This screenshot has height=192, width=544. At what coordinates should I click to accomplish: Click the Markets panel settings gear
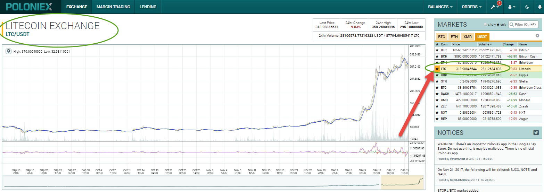(x=537, y=36)
